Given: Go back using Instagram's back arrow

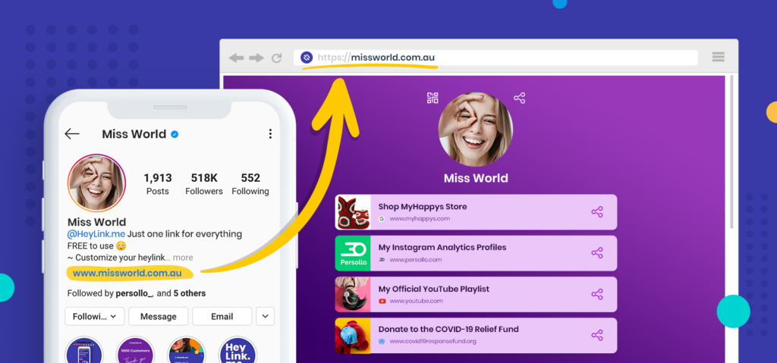Looking at the screenshot, I should tap(72, 134).
